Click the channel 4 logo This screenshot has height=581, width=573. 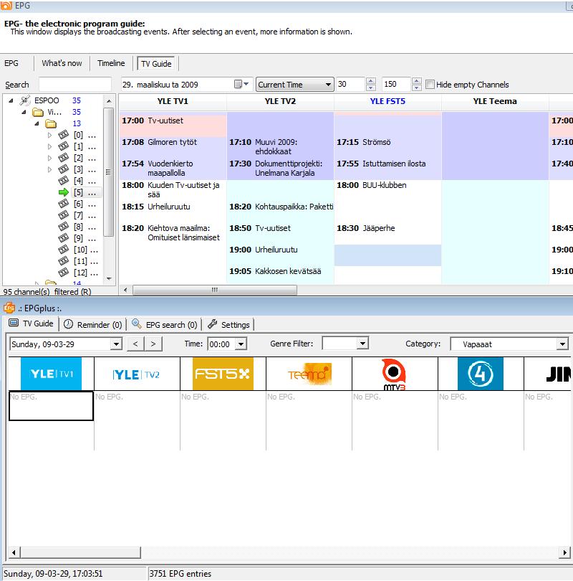[x=481, y=374]
